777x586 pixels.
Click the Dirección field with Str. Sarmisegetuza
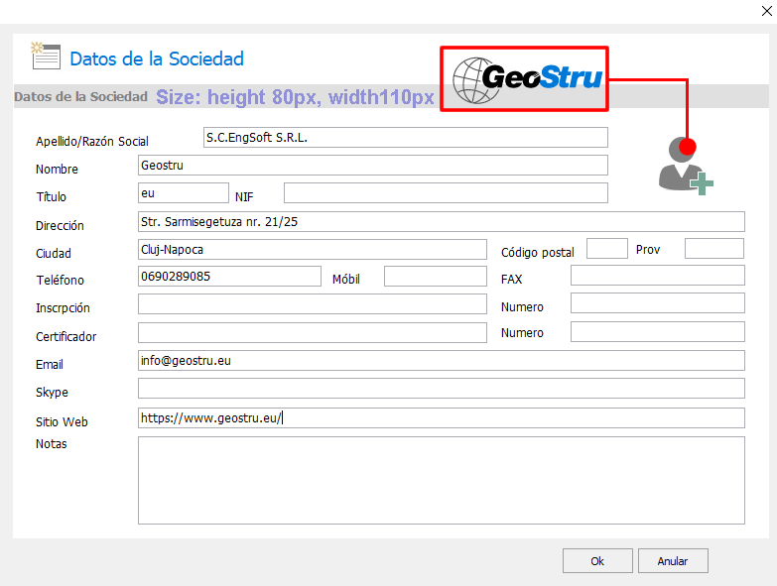pyautogui.click(x=441, y=222)
